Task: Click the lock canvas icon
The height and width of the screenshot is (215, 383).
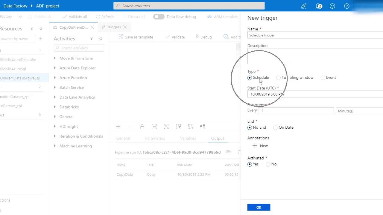Action: 142,127
